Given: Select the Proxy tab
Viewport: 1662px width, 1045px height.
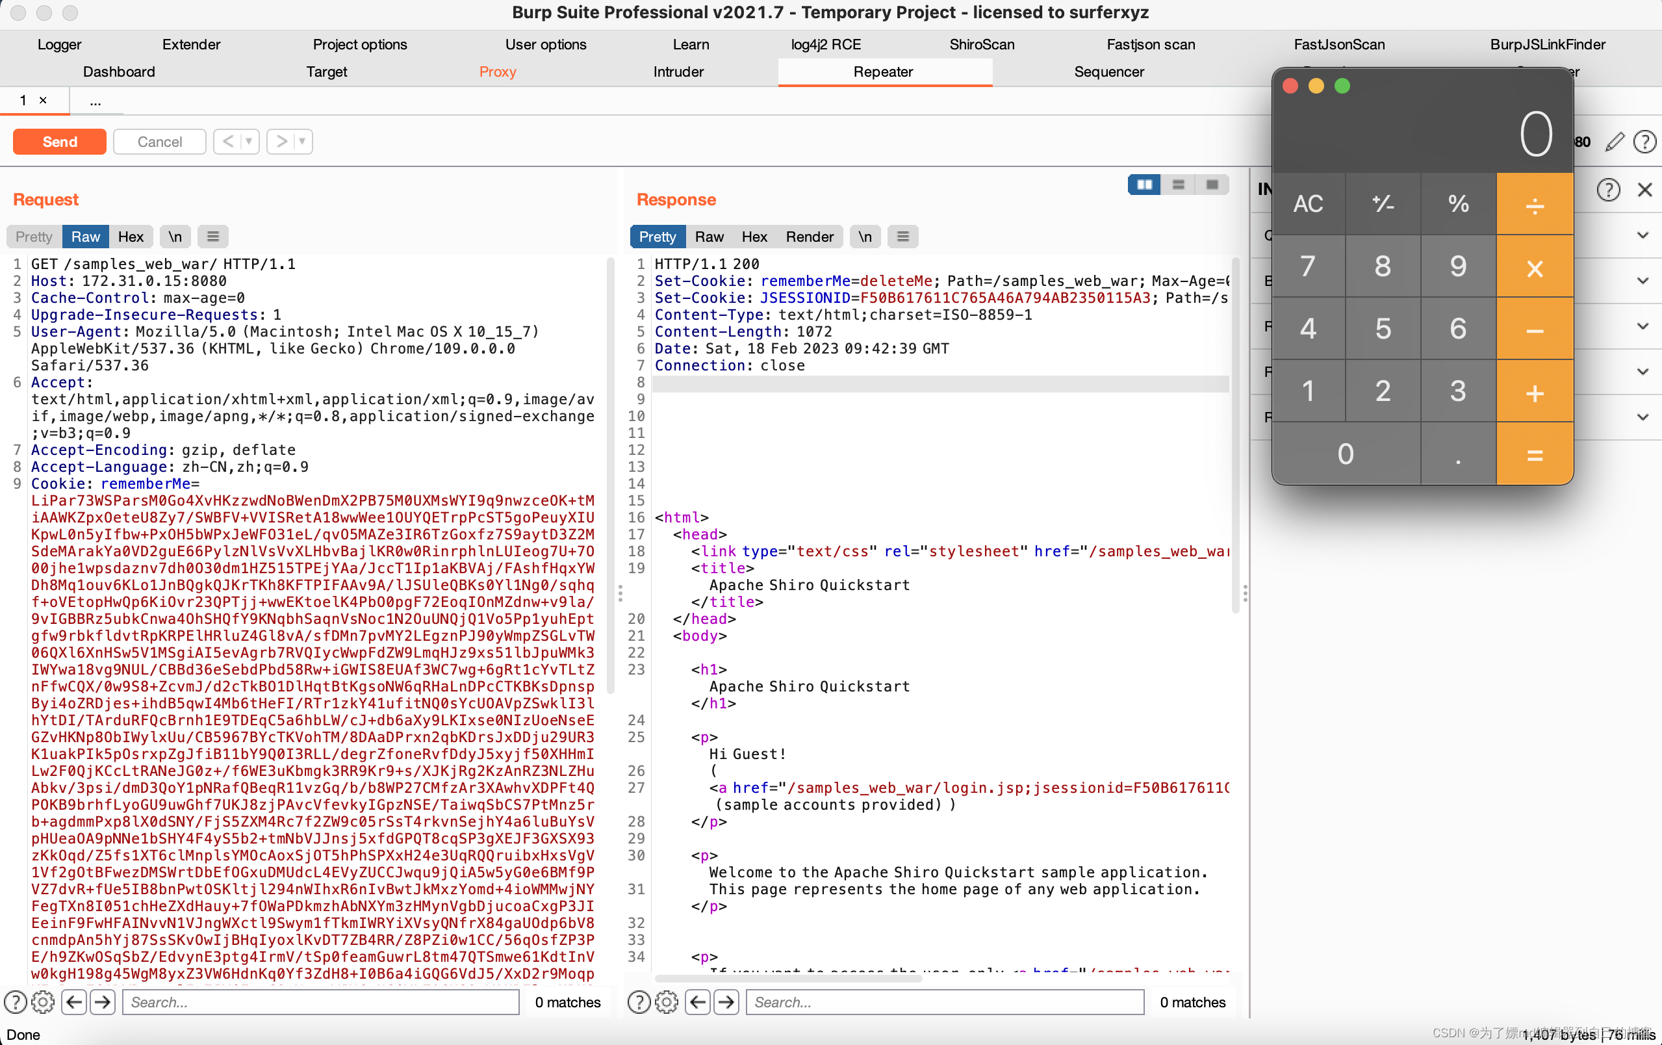Looking at the screenshot, I should (x=497, y=71).
